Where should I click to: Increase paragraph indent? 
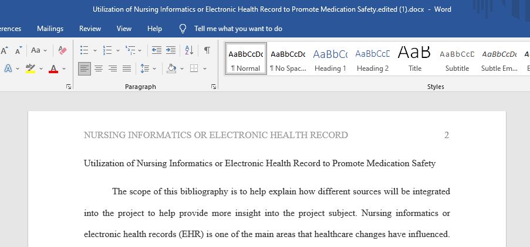[x=171, y=50]
